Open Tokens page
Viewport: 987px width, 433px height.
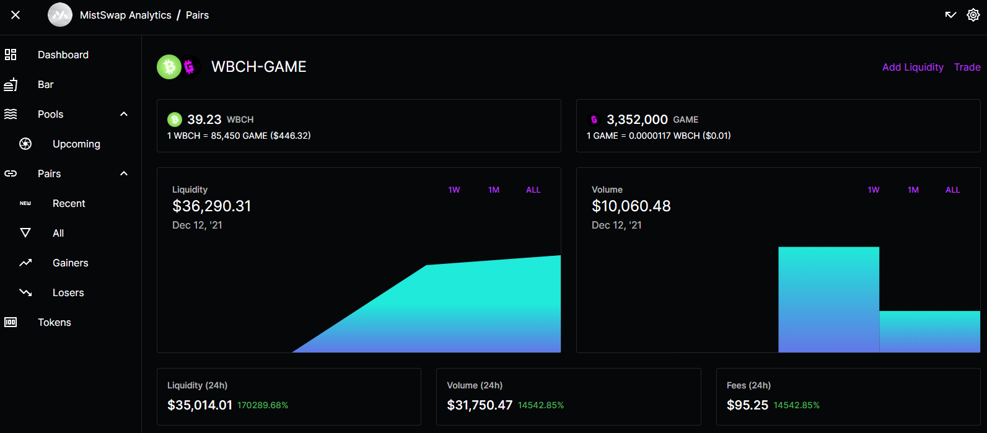point(55,322)
